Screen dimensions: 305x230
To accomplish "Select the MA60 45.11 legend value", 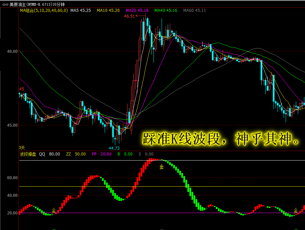I will pos(195,11).
